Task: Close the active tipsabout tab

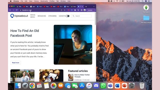Action: tap(82, 6)
